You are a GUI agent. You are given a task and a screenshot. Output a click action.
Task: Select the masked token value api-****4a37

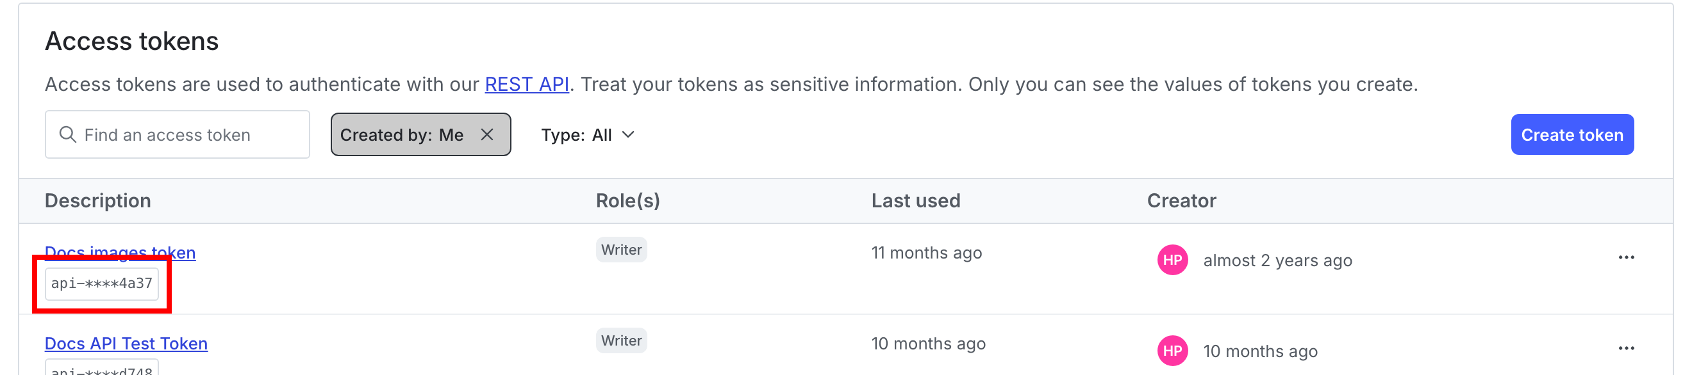[102, 283]
